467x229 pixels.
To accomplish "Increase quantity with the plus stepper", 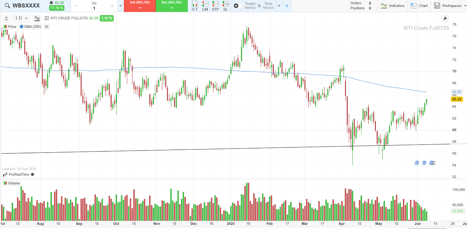I will (x=112, y=6).
